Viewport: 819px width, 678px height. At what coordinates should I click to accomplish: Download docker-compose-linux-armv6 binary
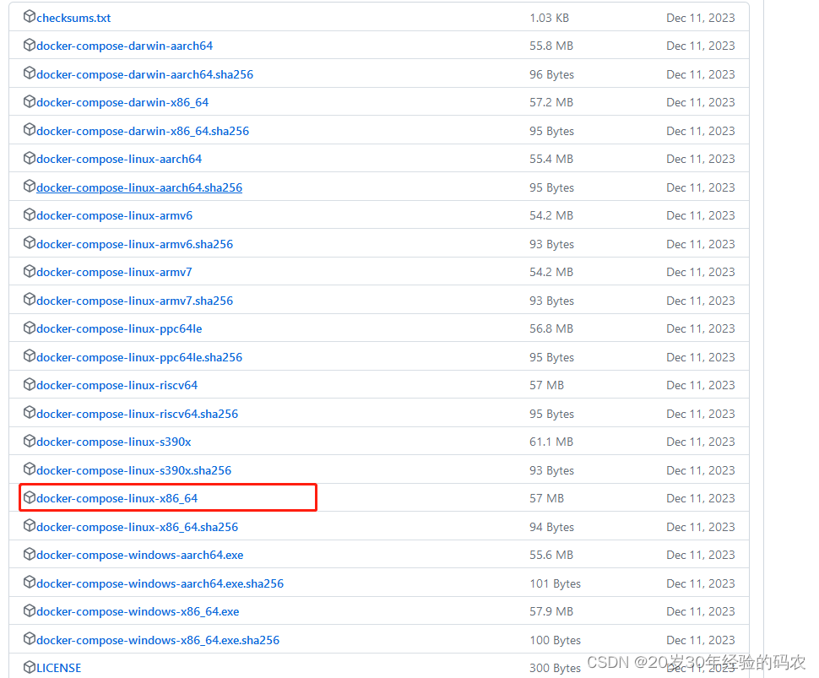click(x=114, y=216)
